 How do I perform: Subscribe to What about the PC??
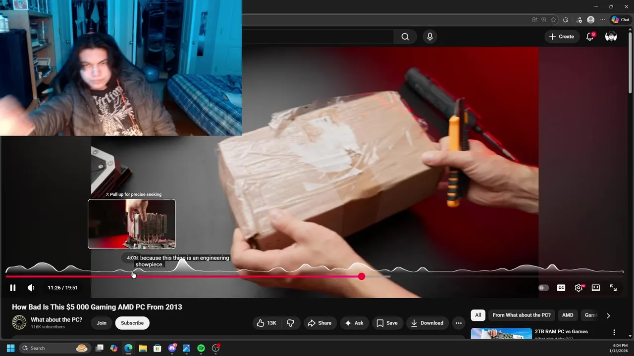point(132,323)
